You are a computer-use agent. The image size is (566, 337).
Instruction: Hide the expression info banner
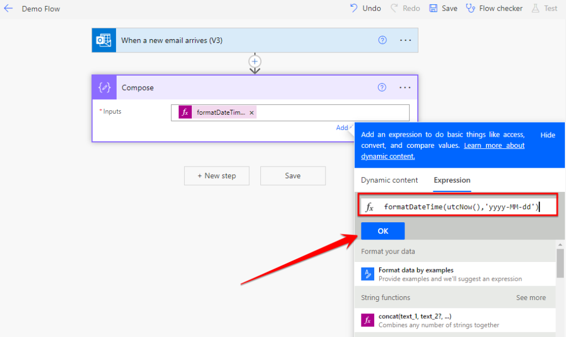[548, 135]
